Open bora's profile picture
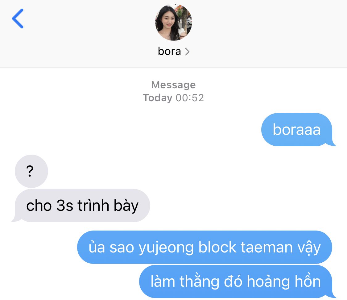Screen dimensions: 347x300 tap(173, 22)
